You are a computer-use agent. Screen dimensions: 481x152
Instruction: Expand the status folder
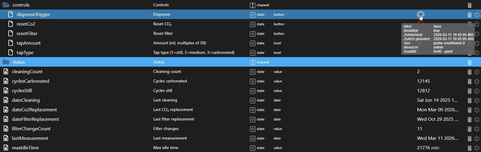[x=6, y=62]
